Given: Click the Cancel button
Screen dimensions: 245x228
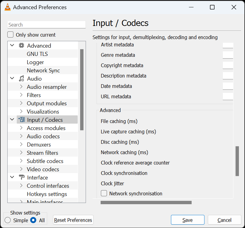Looking at the screenshot, I should click(x=224, y=220).
